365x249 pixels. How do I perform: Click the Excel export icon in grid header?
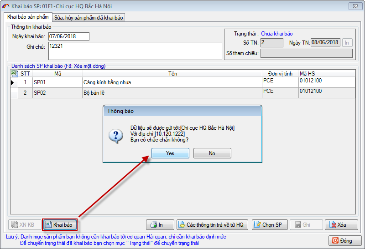click(14, 73)
